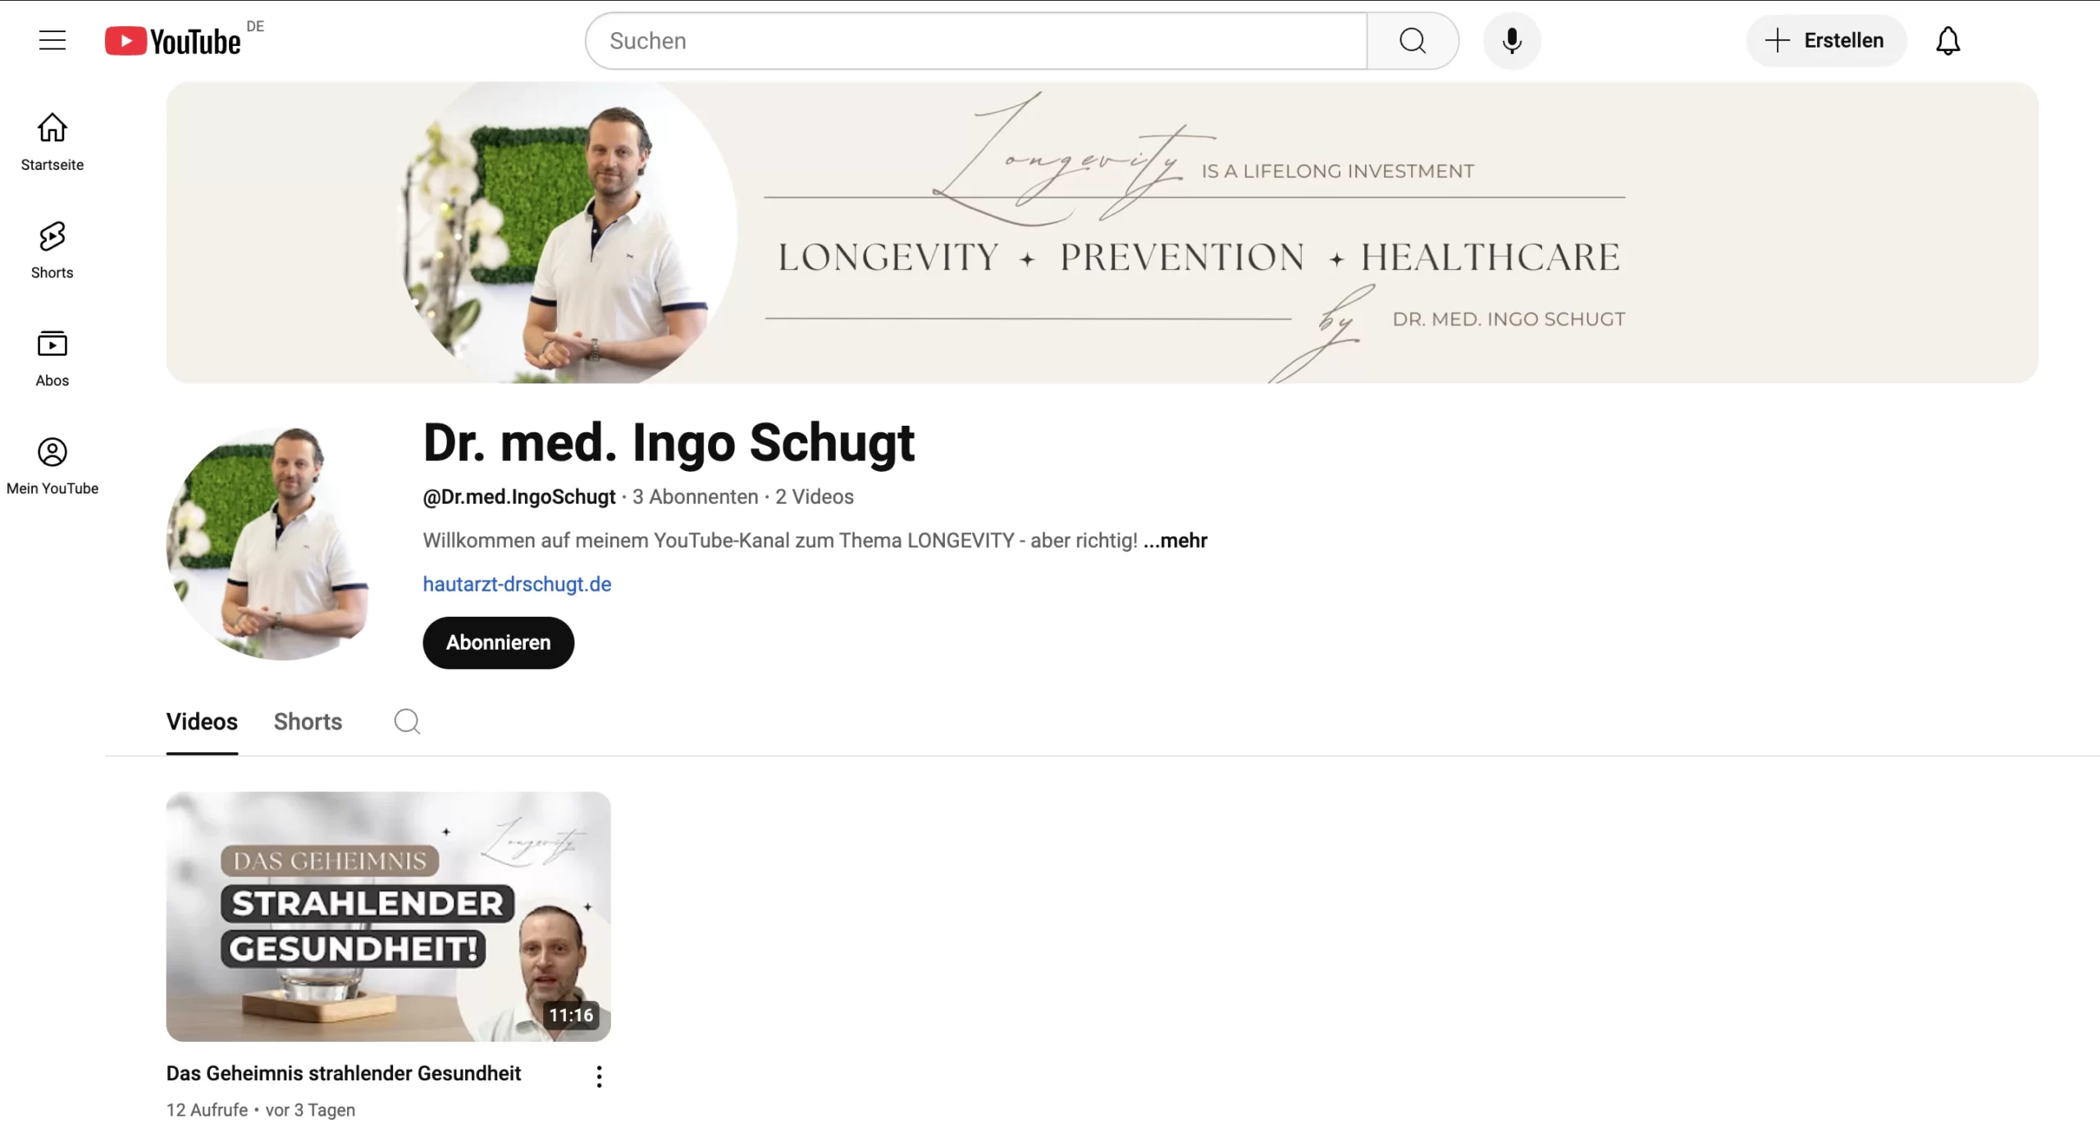This screenshot has height=1146, width=2100.
Task: Subscribe with the Abonnieren button
Action: [x=499, y=642]
